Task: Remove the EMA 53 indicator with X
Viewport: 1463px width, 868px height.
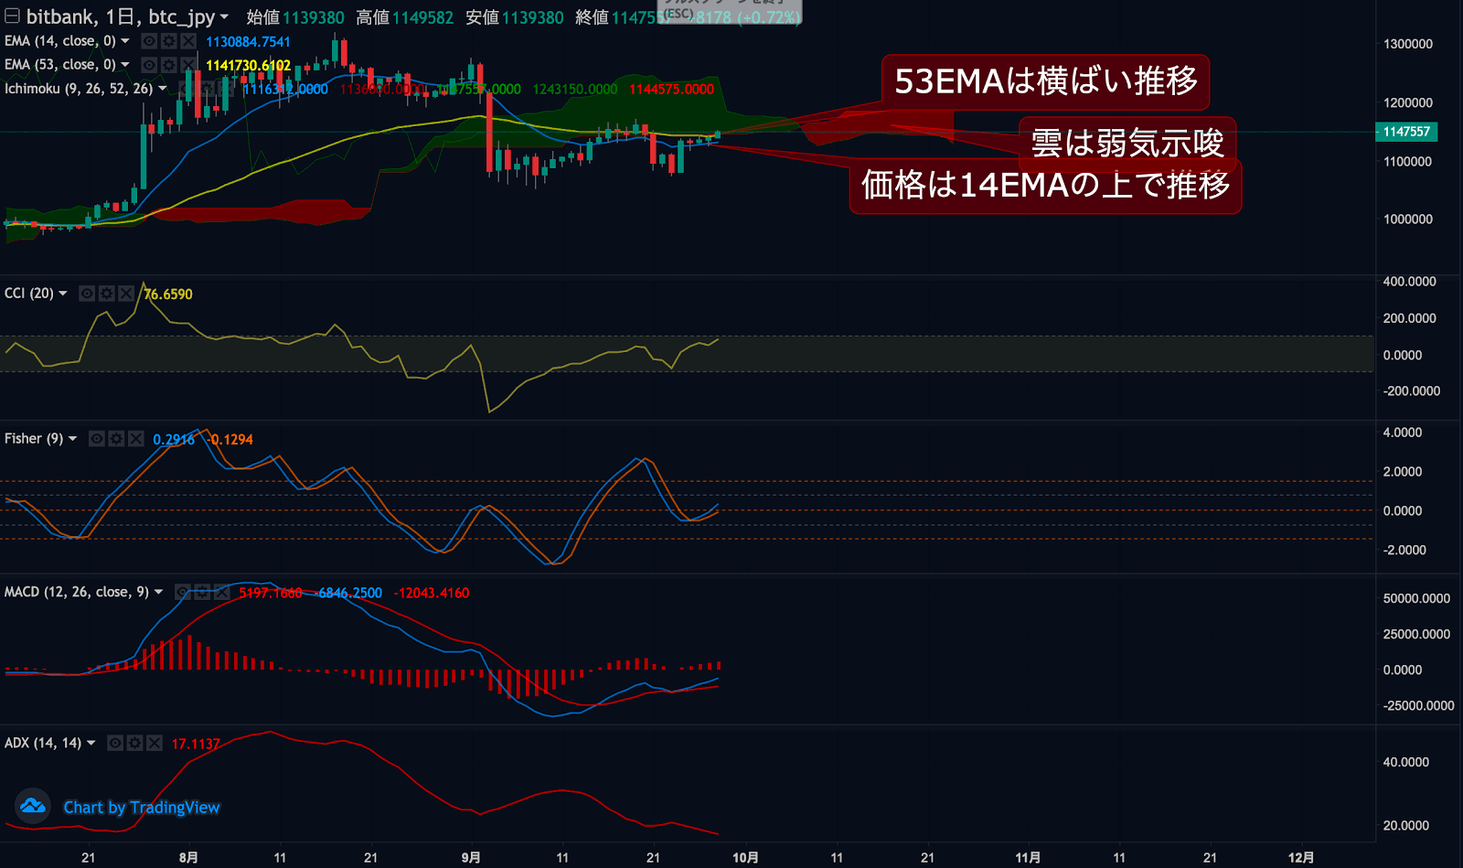Action: click(x=187, y=65)
